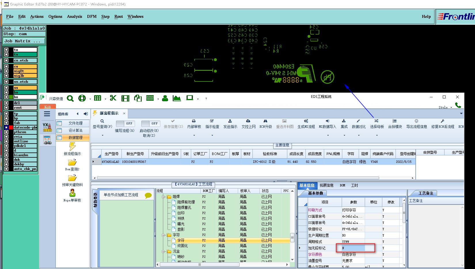This screenshot has height=269, width=475.
Task: Open dropdown under 选择母板
Action: [377, 135]
